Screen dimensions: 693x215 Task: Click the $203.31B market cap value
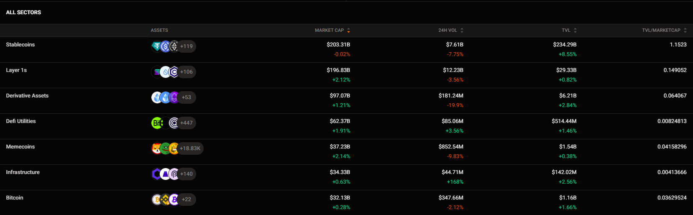338,45
